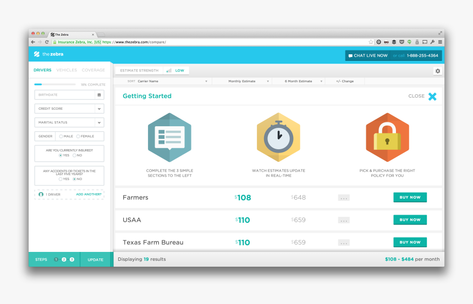Open the settings gear above results
The height and width of the screenshot is (304, 473).
click(x=438, y=71)
